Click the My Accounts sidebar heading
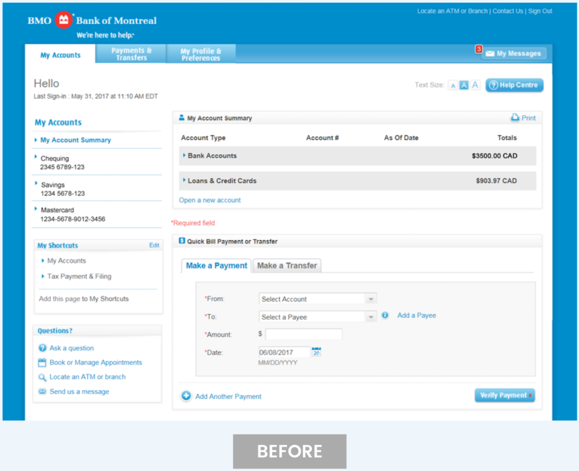The image size is (579, 471). coord(58,122)
